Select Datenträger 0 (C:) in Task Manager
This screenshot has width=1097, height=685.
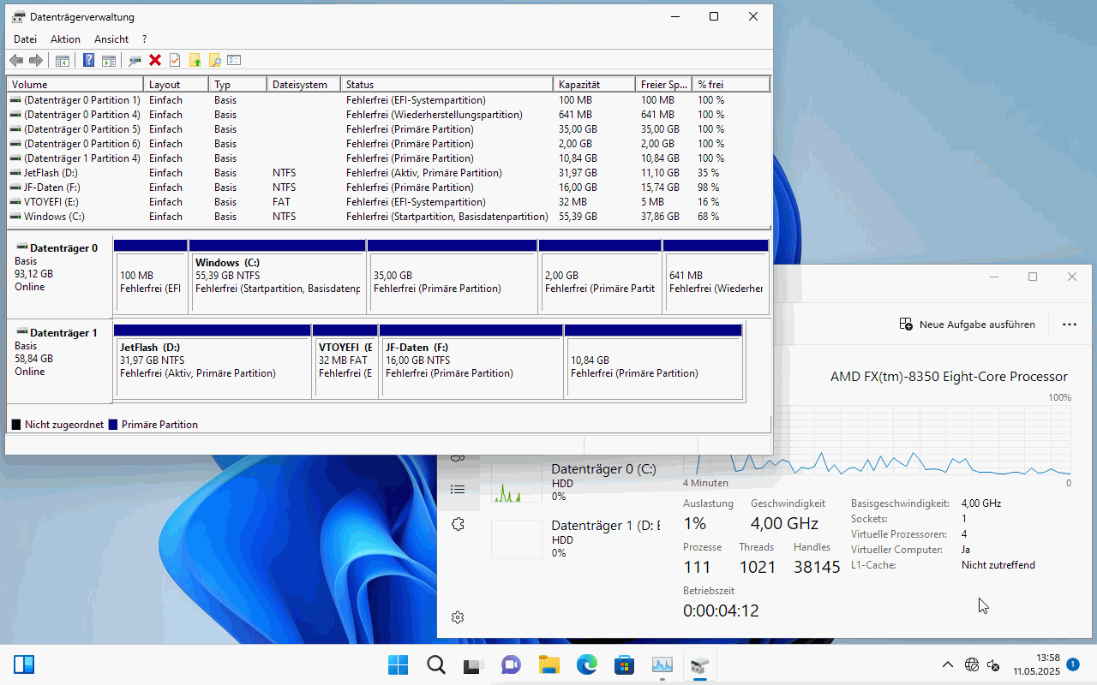[x=576, y=483]
